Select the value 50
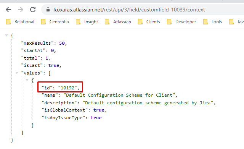 [x=62, y=43]
